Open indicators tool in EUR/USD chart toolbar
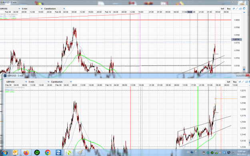Viewport: 250px width, 156px height. coord(234,9)
